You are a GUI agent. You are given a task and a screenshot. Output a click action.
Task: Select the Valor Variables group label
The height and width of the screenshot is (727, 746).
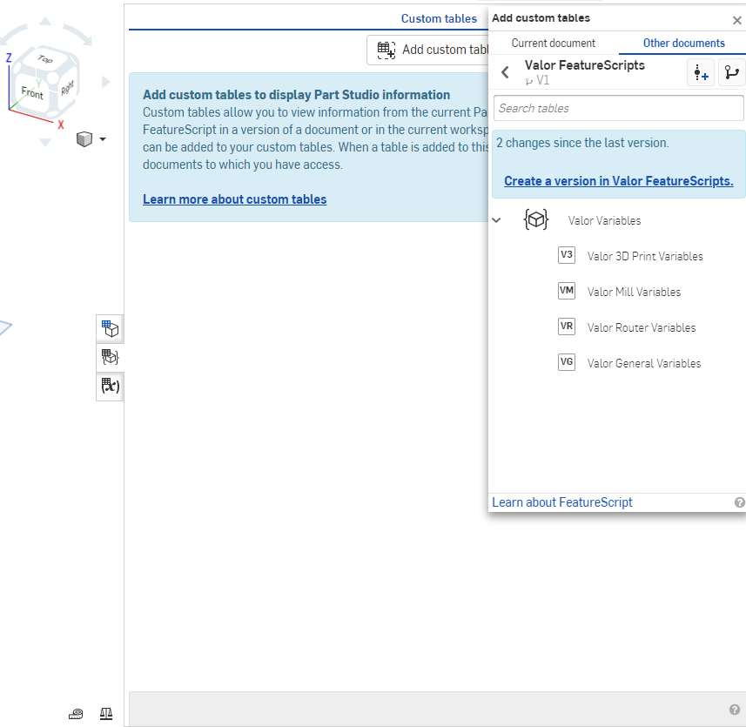point(604,221)
